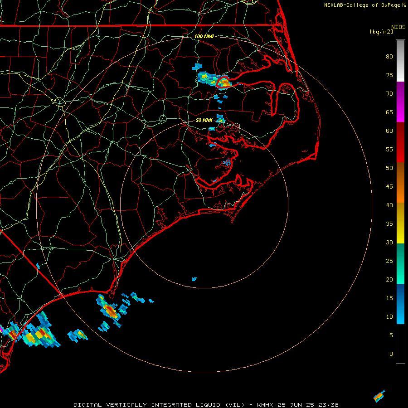Click the scale value 55
Image resolution: width=408 pixels, height=408 pixels.
click(x=389, y=149)
